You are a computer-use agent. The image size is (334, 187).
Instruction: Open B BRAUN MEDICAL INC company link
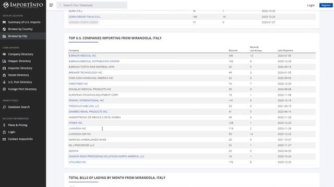(x=82, y=56)
